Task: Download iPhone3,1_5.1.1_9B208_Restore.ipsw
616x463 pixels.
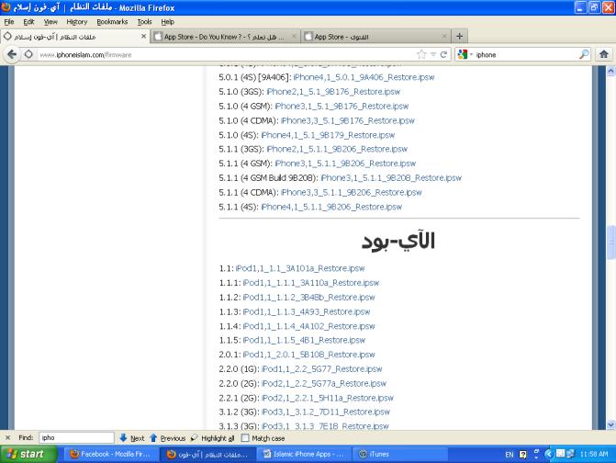Action: point(391,177)
